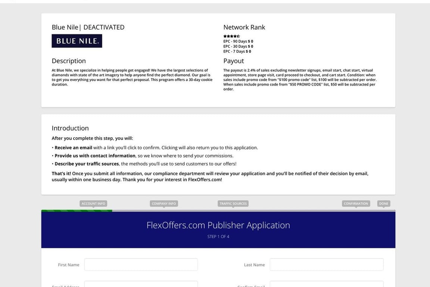The height and width of the screenshot is (287, 430).
Task: Click the FlexOffers.com Publisher Application banner title
Action: coord(218,225)
